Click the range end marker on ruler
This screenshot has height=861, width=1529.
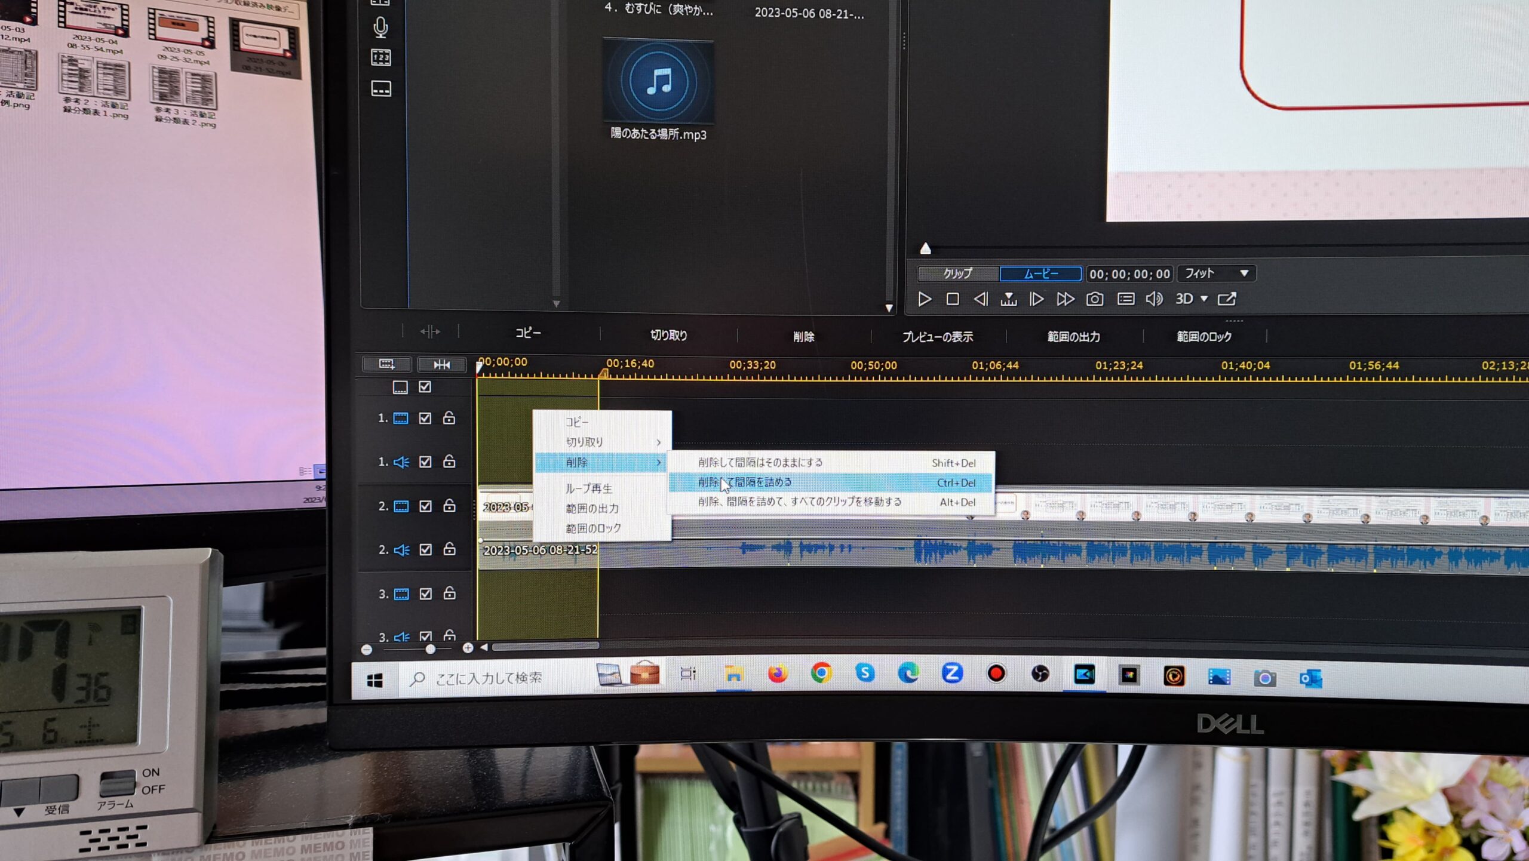(x=603, y=373)
